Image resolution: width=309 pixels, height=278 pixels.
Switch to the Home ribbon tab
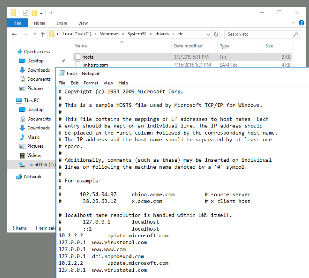pos(39,23)
